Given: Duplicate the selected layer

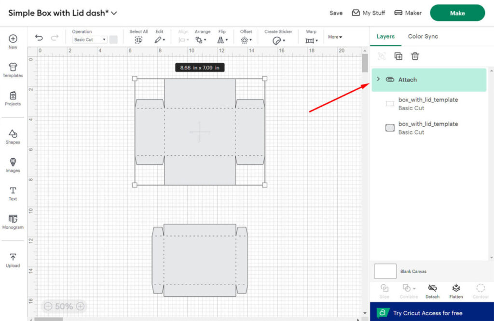Looking at the screenshot, I should (x=398, y=56).
